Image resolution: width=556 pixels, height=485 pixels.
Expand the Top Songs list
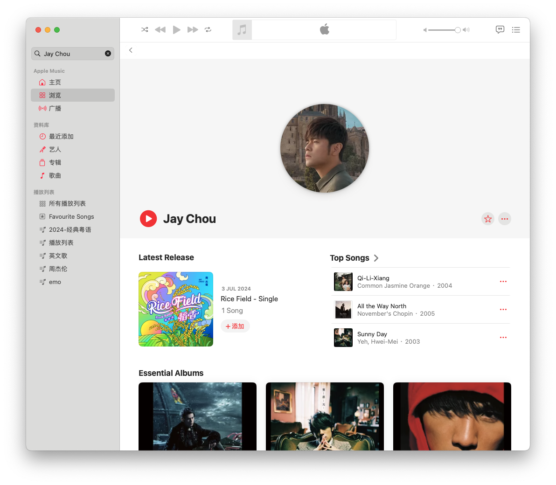tap(354, 258)
